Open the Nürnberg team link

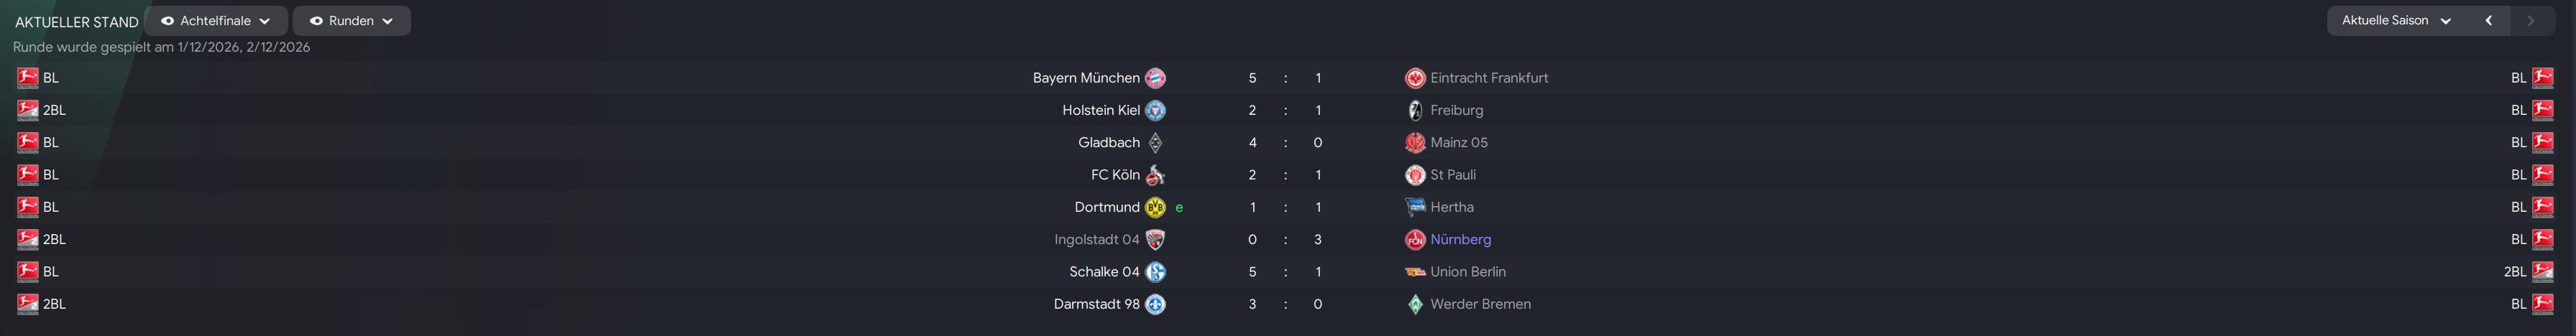[x=1460, y=239]
